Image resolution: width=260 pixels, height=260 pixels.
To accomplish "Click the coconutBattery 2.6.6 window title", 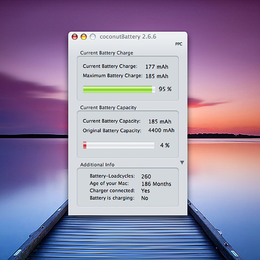I will pos(128,37).
